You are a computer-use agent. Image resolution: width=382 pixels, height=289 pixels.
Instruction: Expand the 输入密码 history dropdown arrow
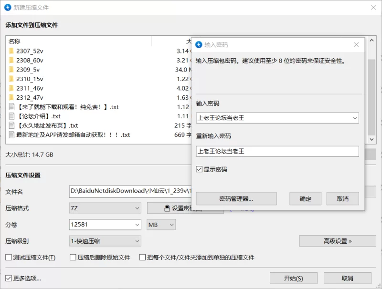pyautogui.click(x=355, y=118)
